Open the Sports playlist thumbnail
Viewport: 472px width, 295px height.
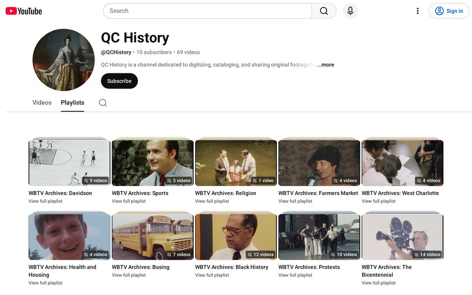point(153,163)
